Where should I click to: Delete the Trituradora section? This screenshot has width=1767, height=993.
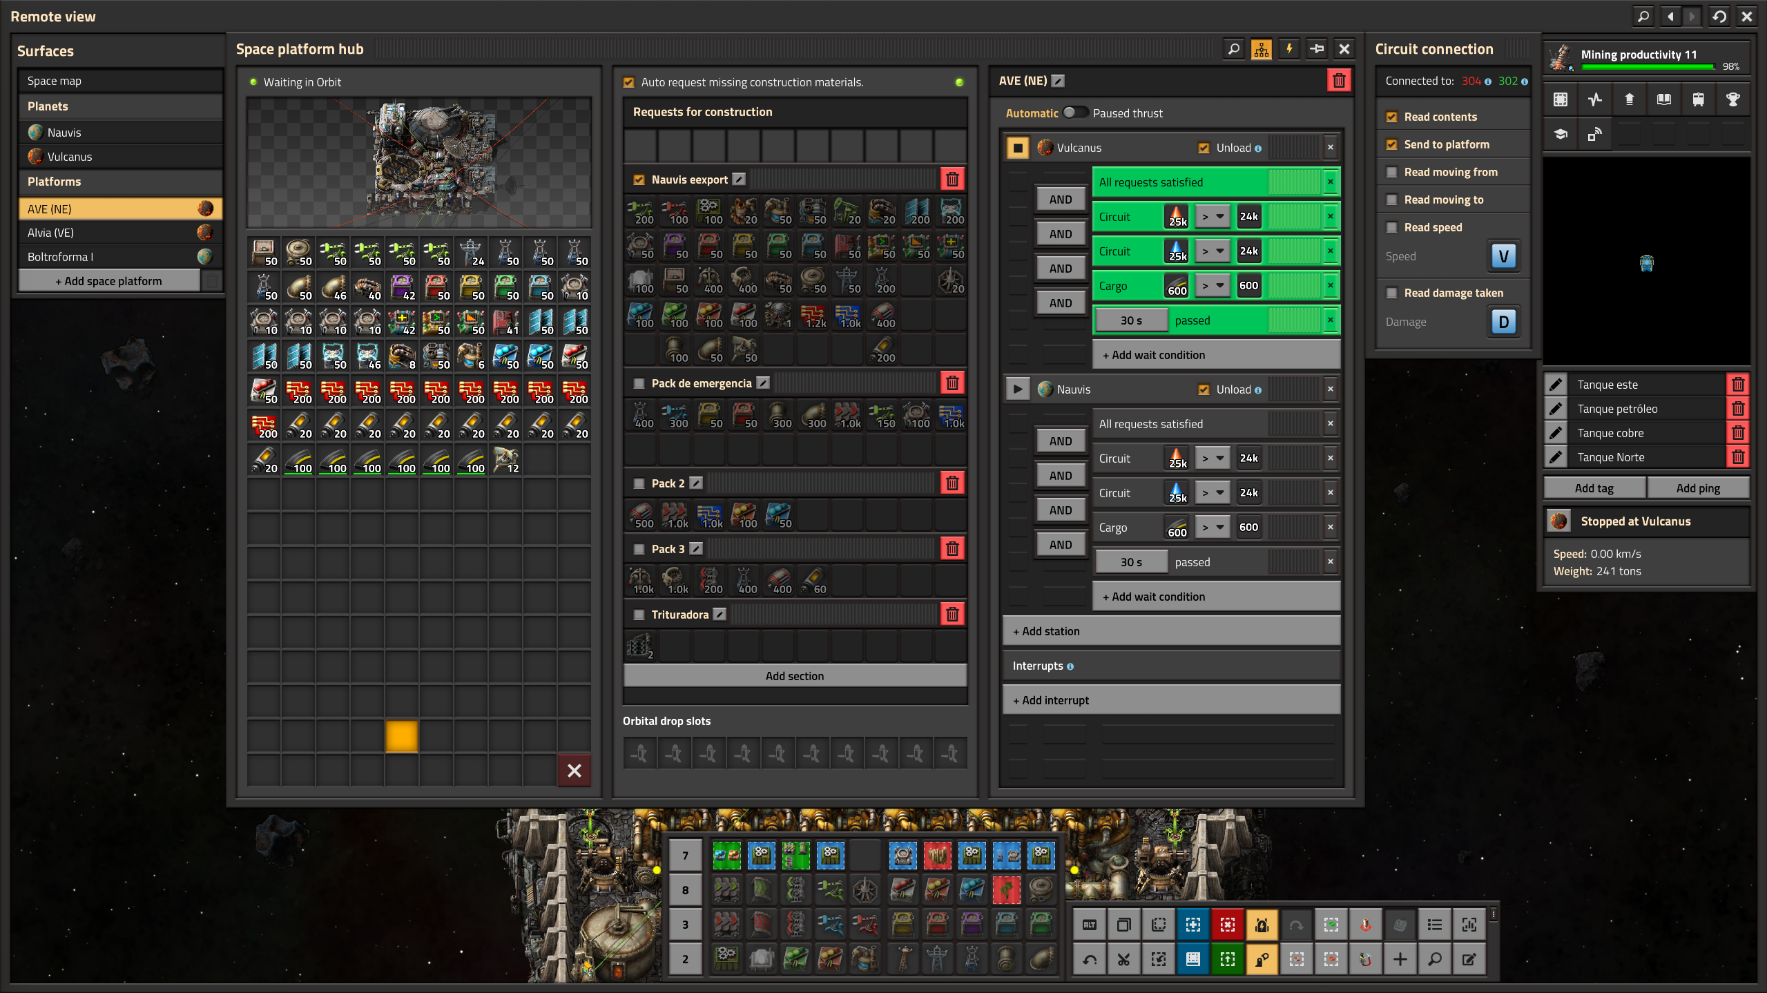952,615
